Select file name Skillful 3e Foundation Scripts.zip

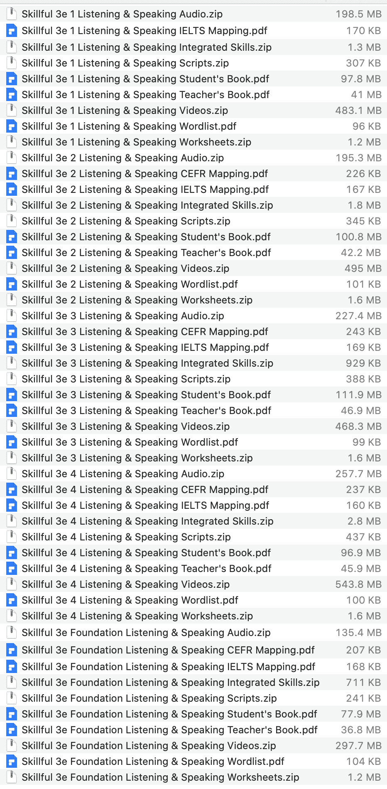pyautogui.click(x=149, y=698)
